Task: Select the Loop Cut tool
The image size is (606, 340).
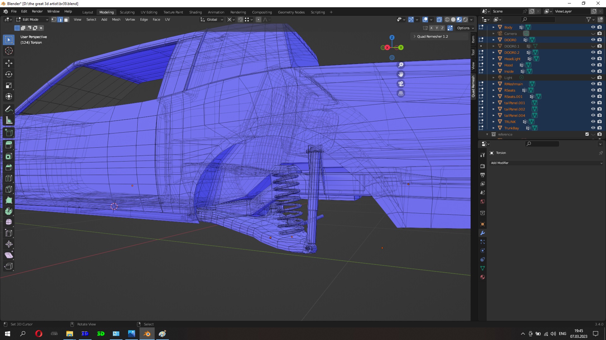Action: click(x=9, y=178)
